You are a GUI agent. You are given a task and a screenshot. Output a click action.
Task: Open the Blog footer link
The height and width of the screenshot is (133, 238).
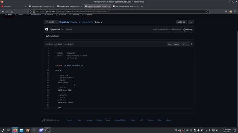[160, 120]
